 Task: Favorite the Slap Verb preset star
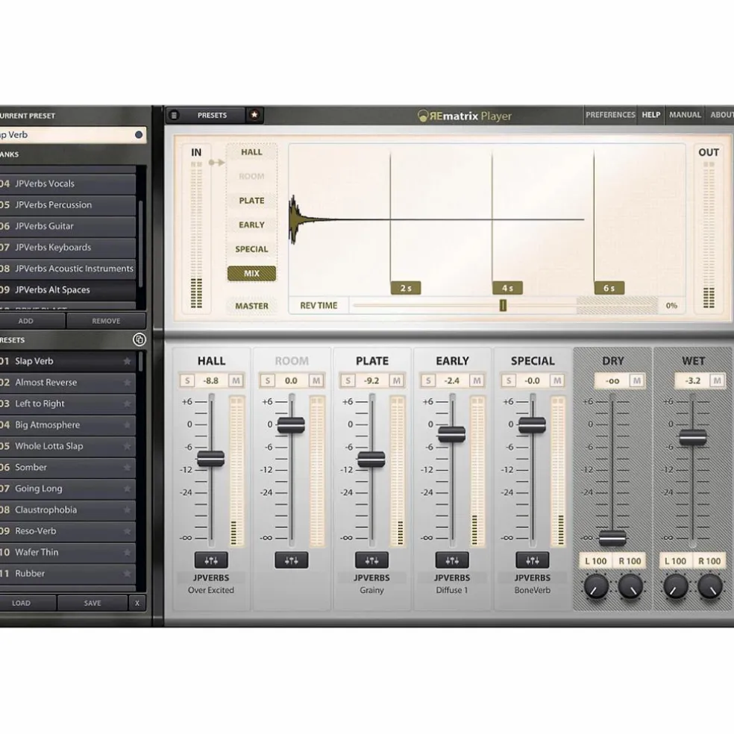click(x=127, y=361)
